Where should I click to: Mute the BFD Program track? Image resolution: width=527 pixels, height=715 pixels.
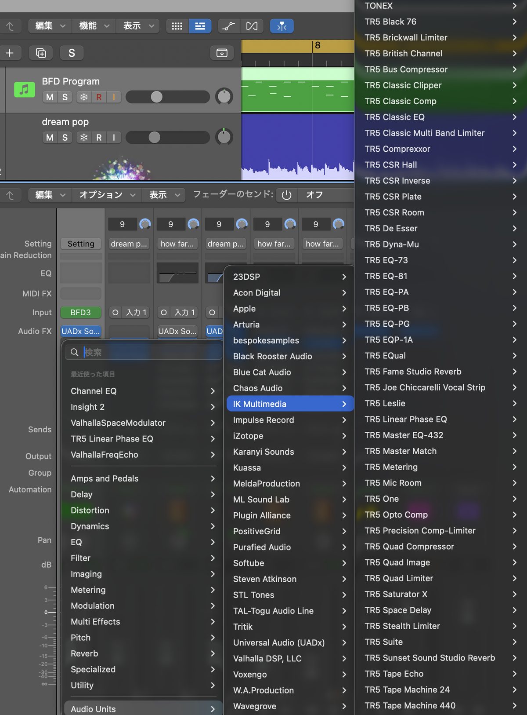tap(50, 97)
